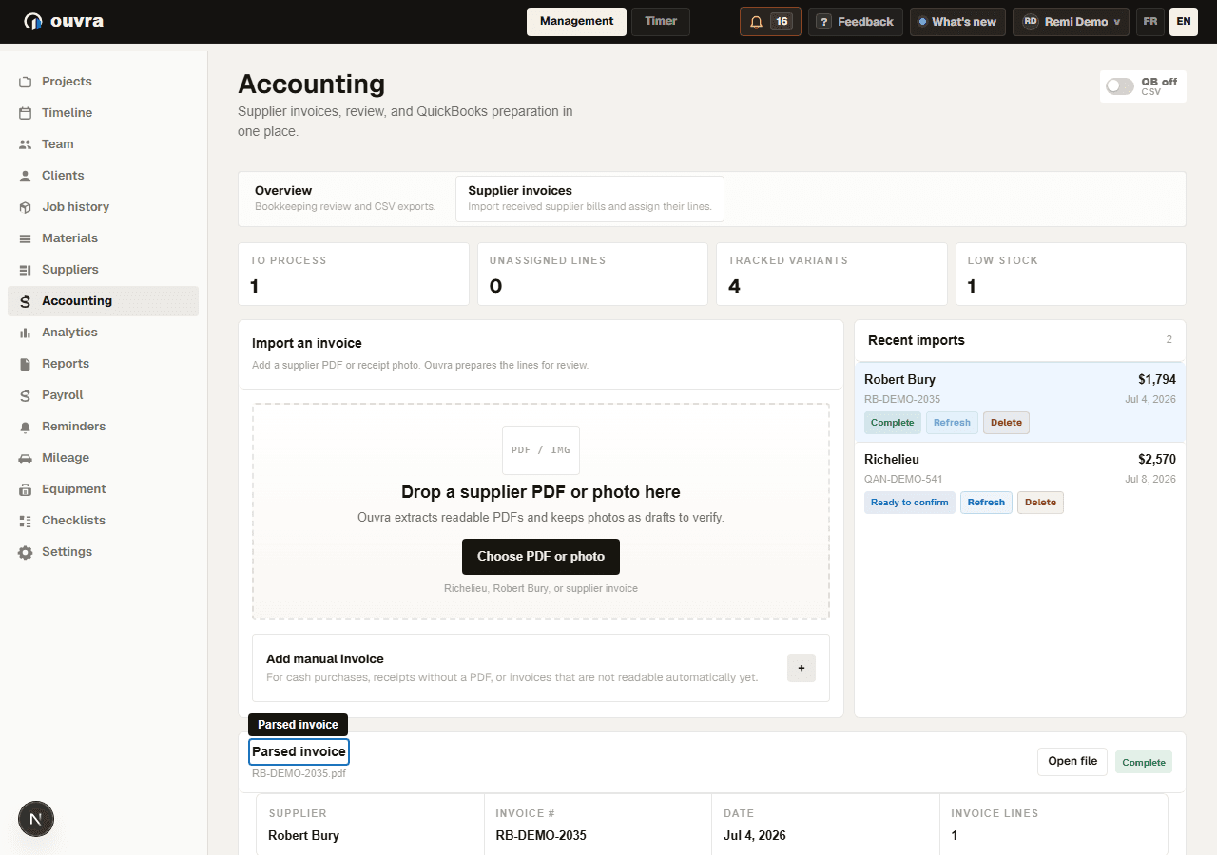Click the Reports document icon

point(26,364)
